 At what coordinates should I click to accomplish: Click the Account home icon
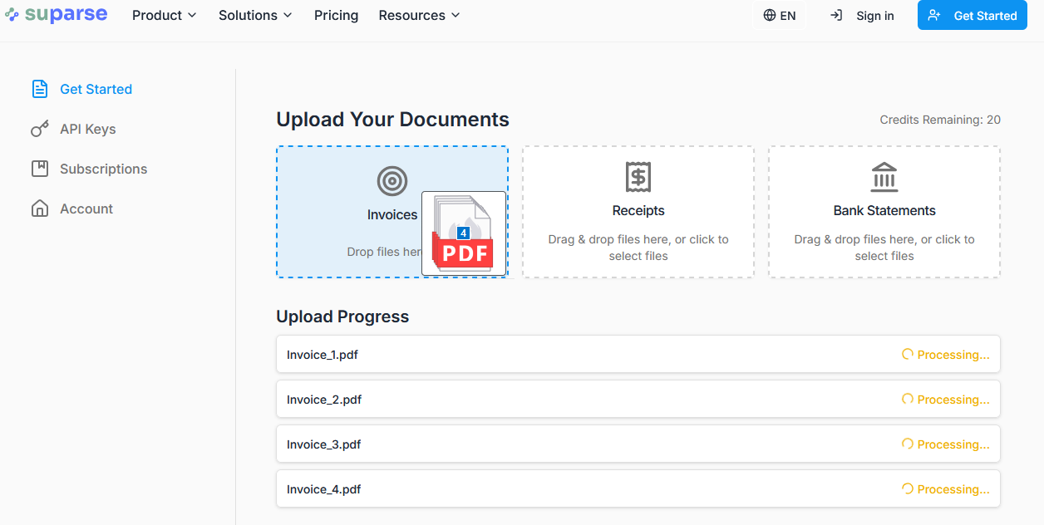pos(40,209)
